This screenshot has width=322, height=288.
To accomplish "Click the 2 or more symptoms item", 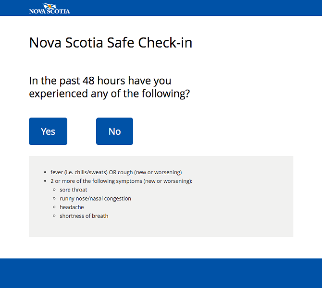I will tap(122, 181).
